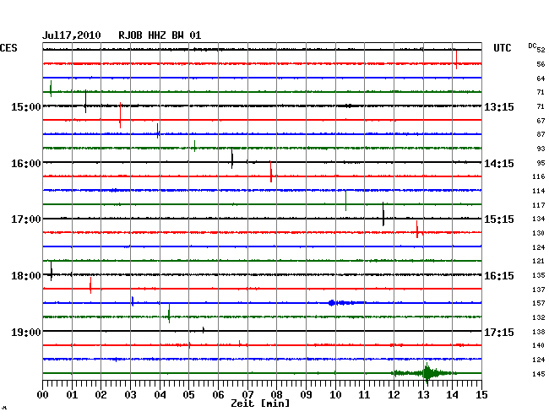
Task: Click the DC value 138
Action: (x=539, y=332)
